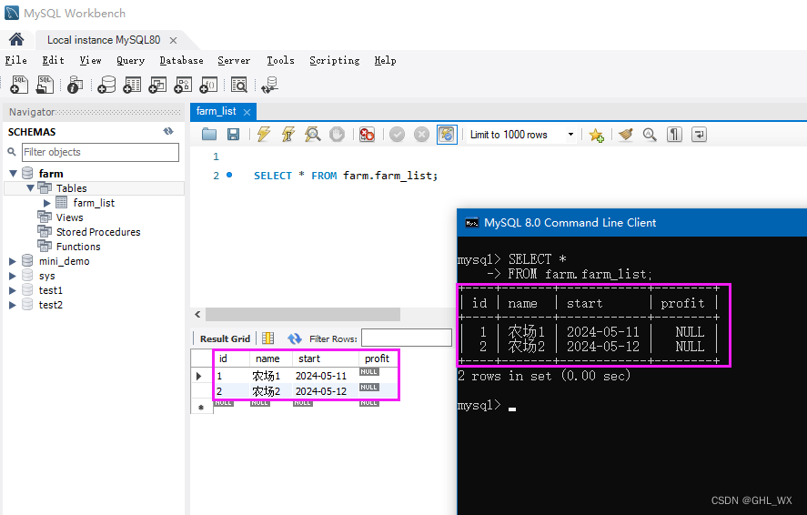
Task: Open the home screen tab icon
Action: tap(16, 40)
